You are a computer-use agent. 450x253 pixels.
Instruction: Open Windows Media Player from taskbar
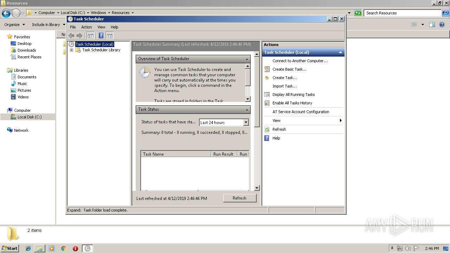click(52, 248)
